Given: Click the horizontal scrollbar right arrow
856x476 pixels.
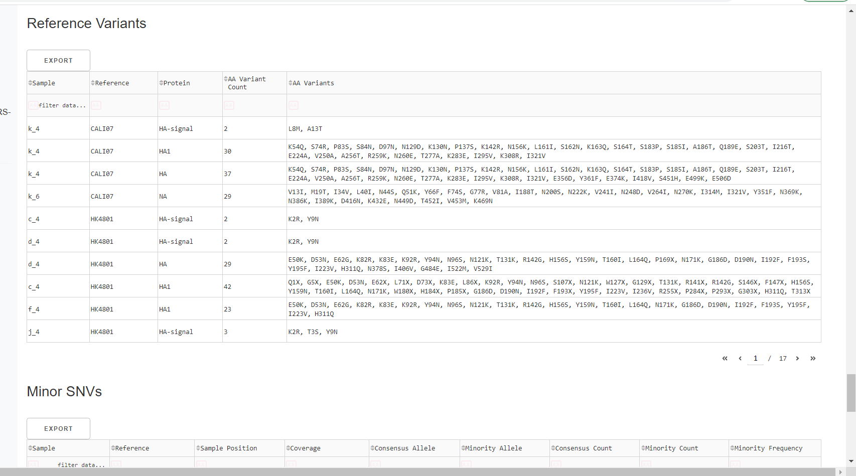Looking at the screenshot, I should [x=840, y=472].
